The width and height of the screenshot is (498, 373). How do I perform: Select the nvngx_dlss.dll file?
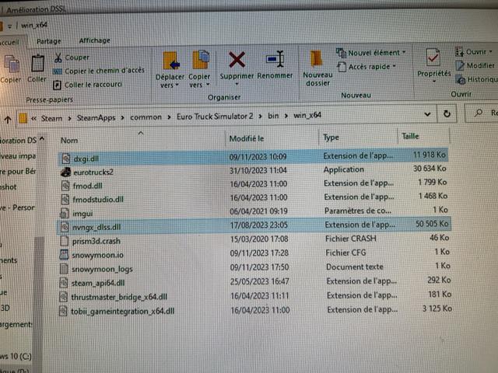[x=254, y=225]
